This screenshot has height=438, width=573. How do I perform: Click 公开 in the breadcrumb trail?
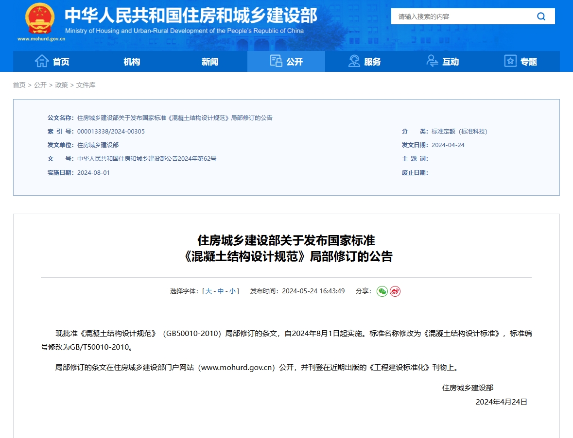[x=40, y=85]
